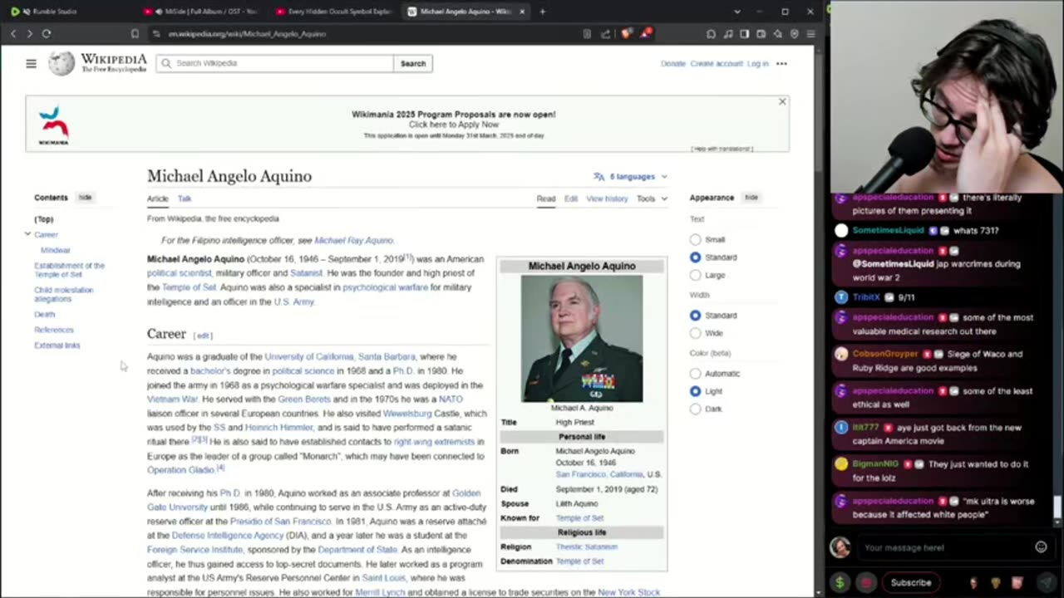Click in the Search Wikipedia field

click(x=274, y=63)
